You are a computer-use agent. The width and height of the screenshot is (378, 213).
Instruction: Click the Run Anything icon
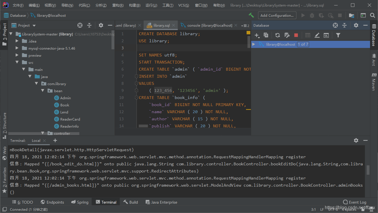[x=363, y=15]
